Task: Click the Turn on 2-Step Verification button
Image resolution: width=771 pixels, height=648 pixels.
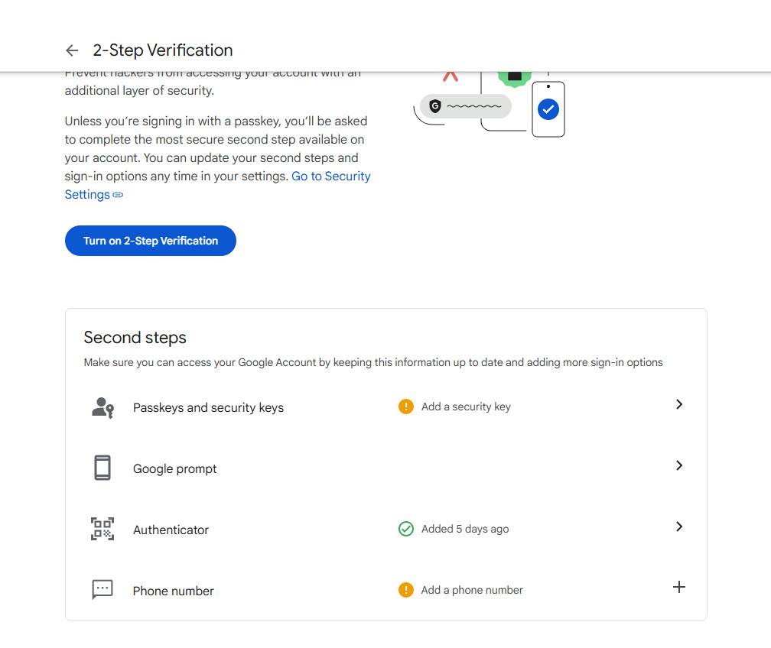Action: click(x=151, y=241)
